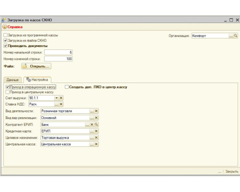Clear Вид деятельности value with X
This screenshot has width=240, height=192.
tap(96, 111)
